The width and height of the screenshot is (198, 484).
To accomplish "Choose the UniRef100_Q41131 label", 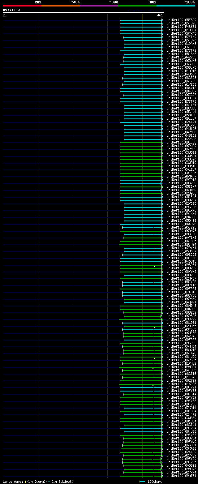I will [x=181, y=105].
